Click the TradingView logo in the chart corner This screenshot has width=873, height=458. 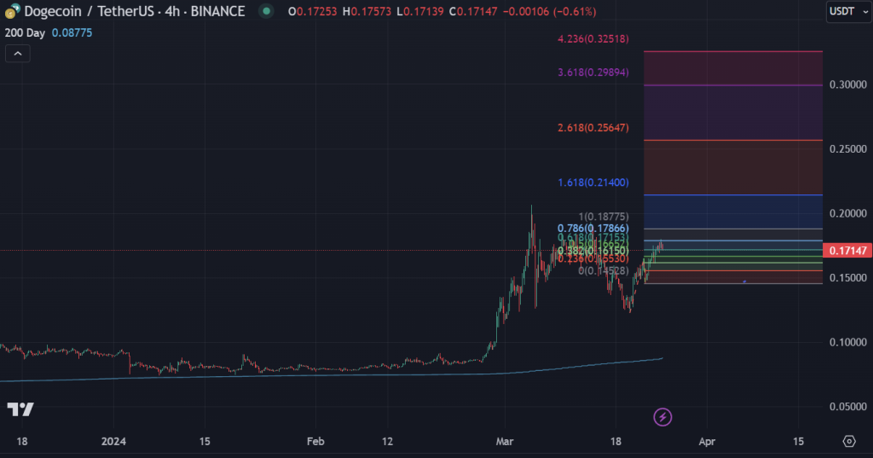pyautogui.click(x=20, y=409)
